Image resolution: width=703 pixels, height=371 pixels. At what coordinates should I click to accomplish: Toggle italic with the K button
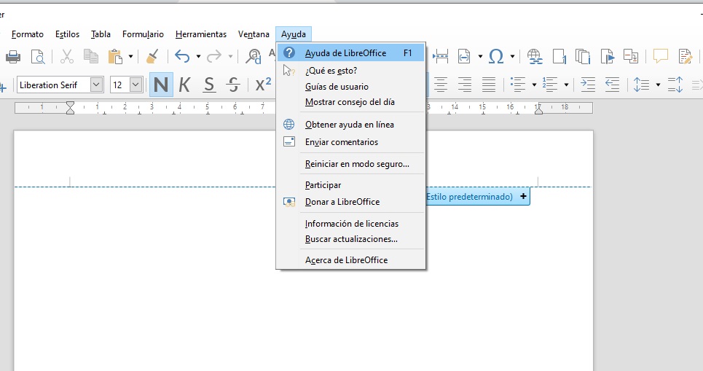[x=184, y=85]
